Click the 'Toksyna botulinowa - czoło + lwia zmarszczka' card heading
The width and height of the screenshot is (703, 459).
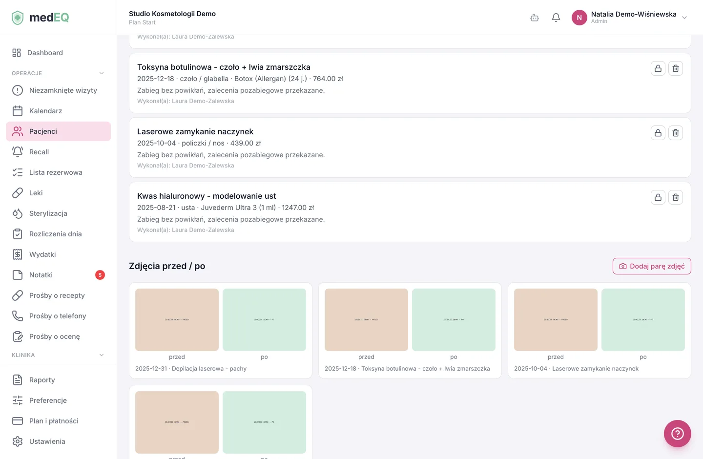point(224,67)
